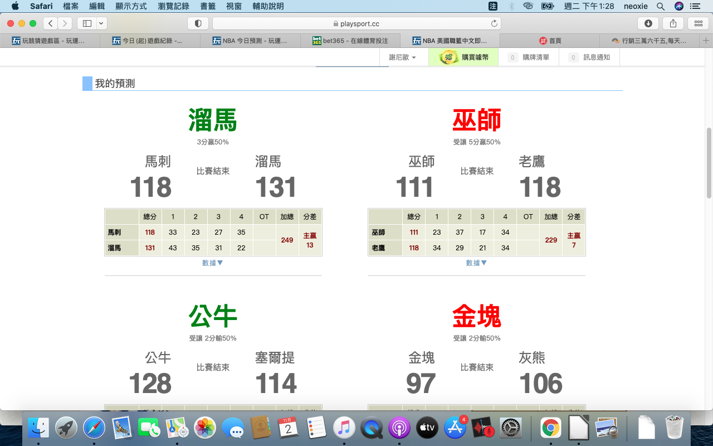
Task: Open Notification Center
Action: tap(695, 6)
